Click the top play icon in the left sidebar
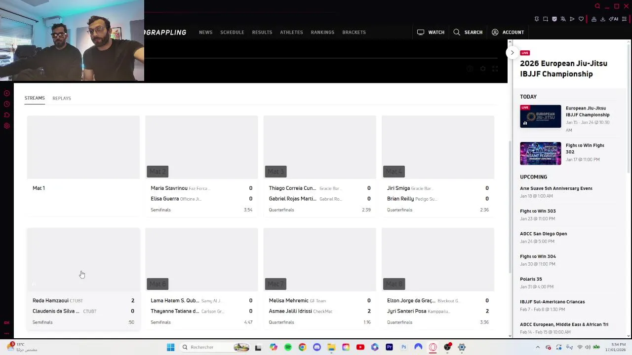The height and width of the screenshot is (355, 632). click(6, 93)
